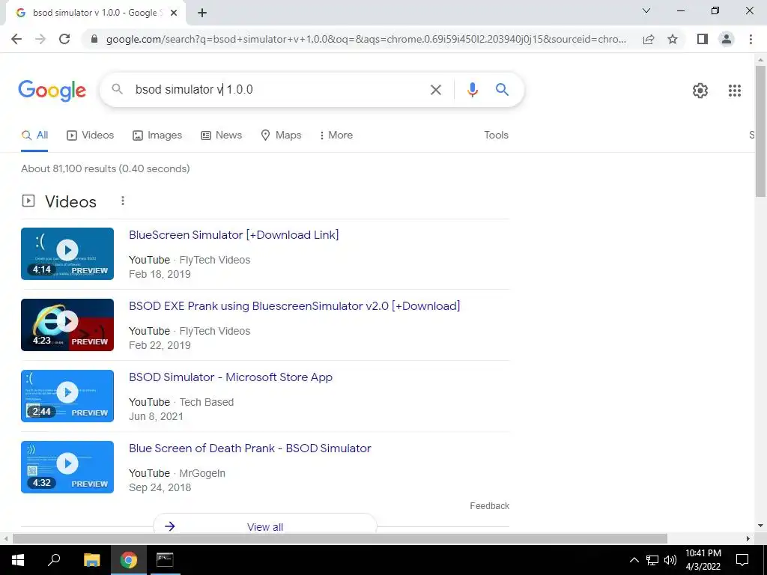Start voice search with microphone
Viewport: 767px width, 575px height.
pyautogui.click(x=472, y=90)
